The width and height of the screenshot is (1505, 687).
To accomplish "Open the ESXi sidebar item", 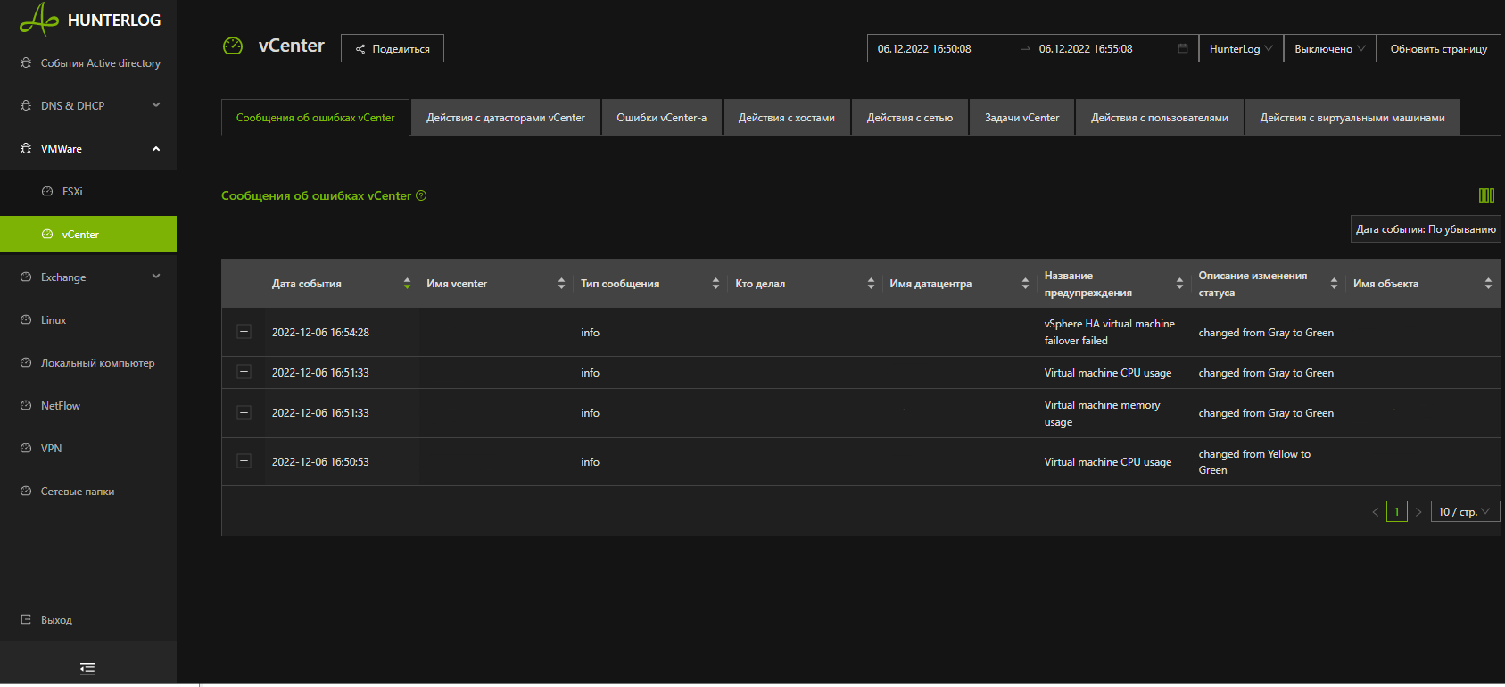I will [x=88, y=191].
